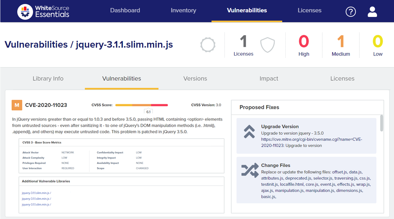Click the shield icon next to Licenses count

267,45
